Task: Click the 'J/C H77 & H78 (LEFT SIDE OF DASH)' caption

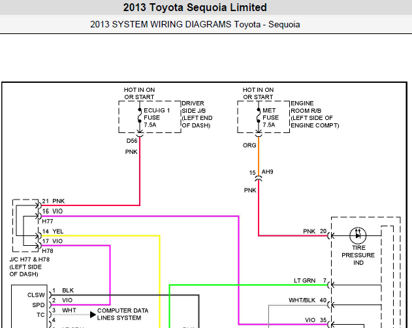Action: click(x=29, y=267)
